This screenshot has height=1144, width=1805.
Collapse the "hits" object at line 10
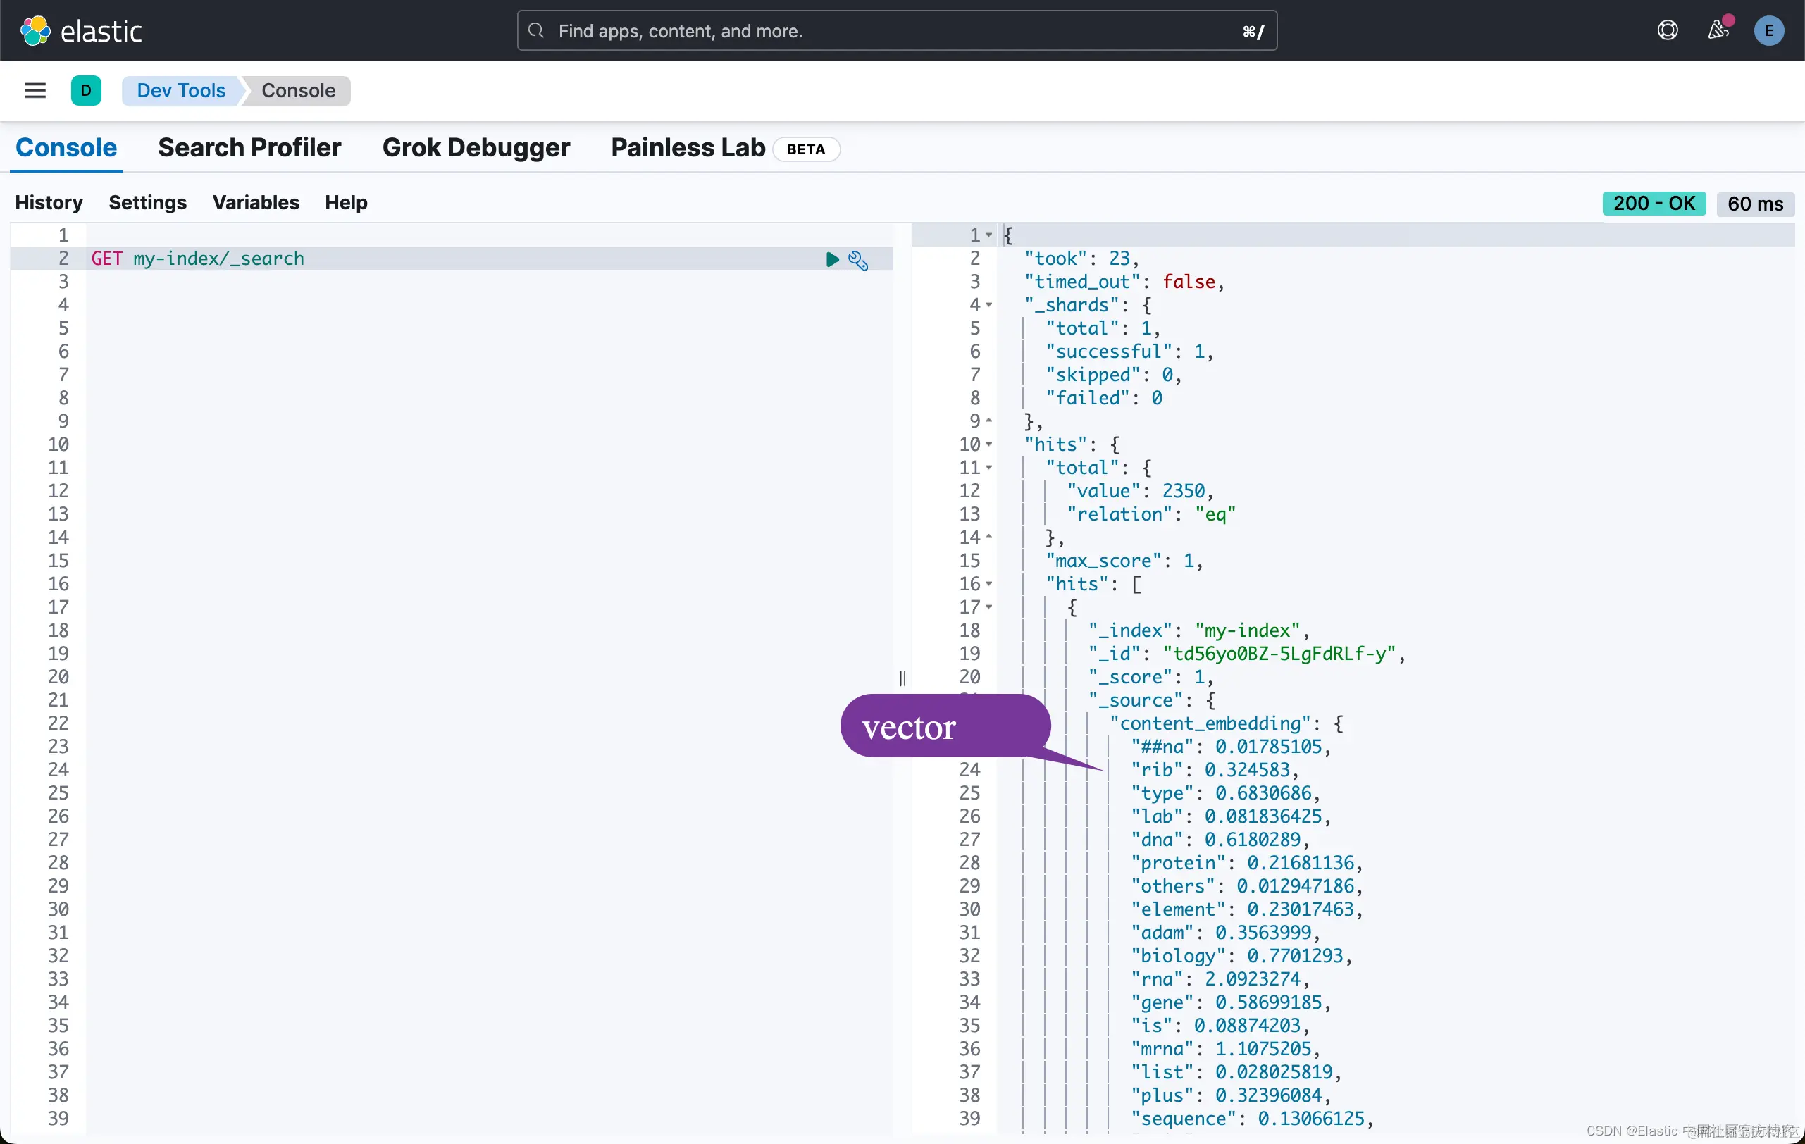pyautogui.click(x=989, y=444)
